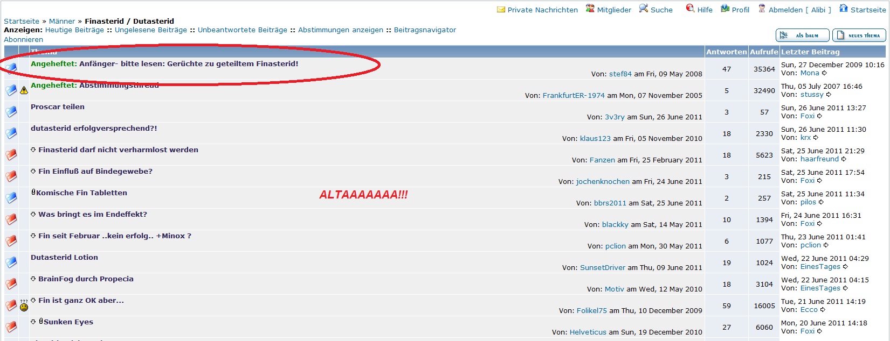
Task: Open user profile of FrankfurtER-1974
Action: click(574, 96)
